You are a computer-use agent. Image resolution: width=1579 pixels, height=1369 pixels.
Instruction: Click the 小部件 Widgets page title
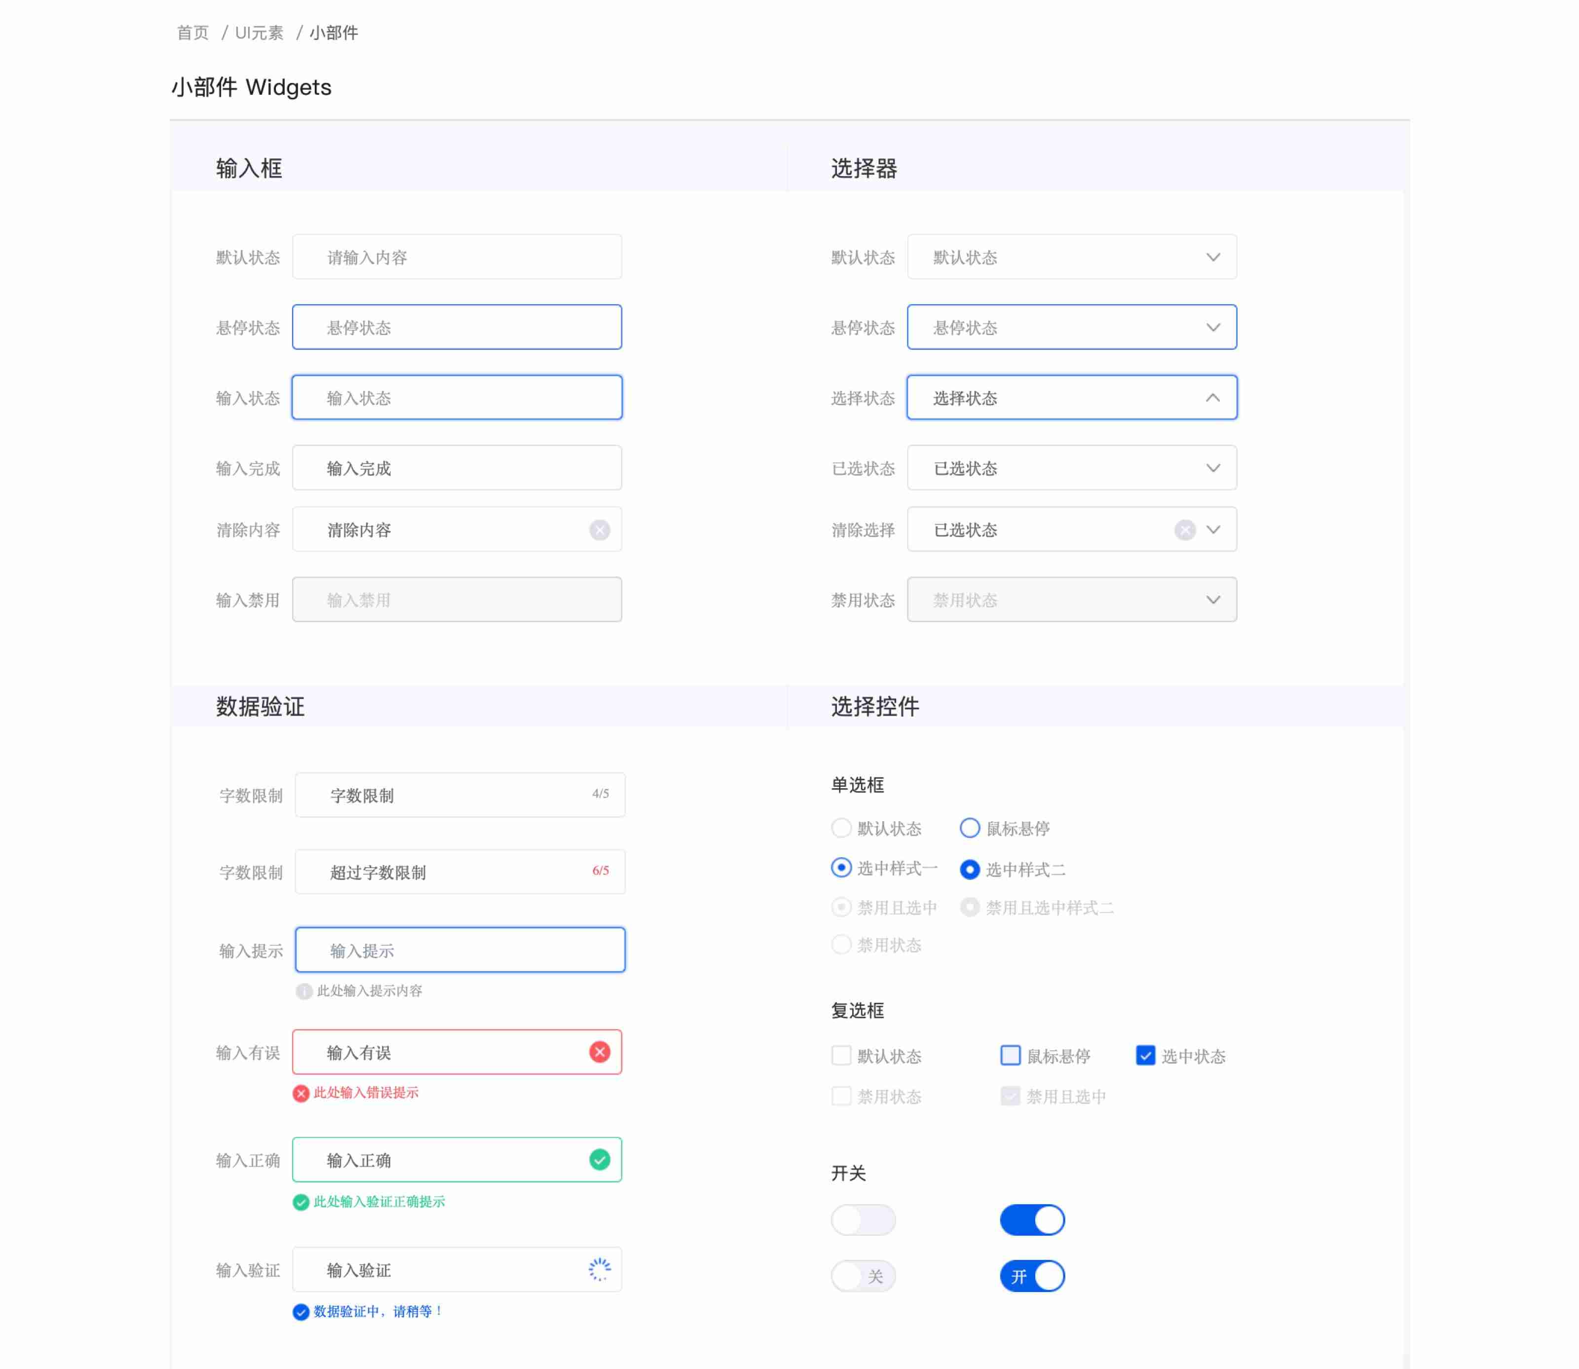tap(251, 87)
